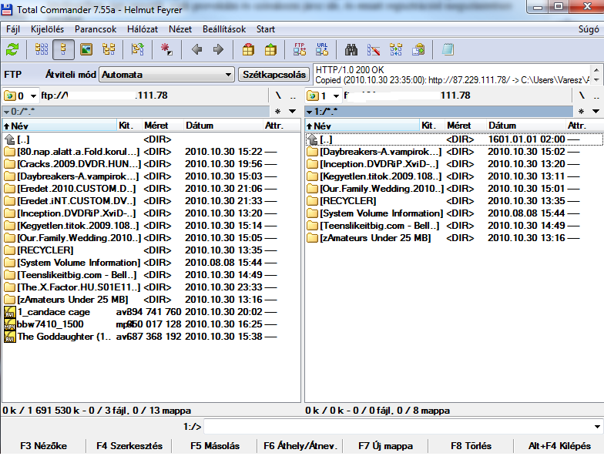This screenshot has height=473, width=604.
Task: Click the Szétkapcsolás disconnect button
Action: tap(274, 75)
